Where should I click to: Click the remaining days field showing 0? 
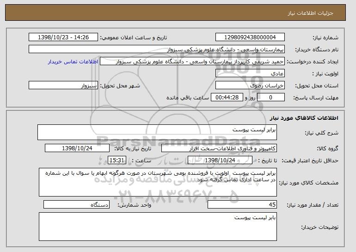[271, 98]
